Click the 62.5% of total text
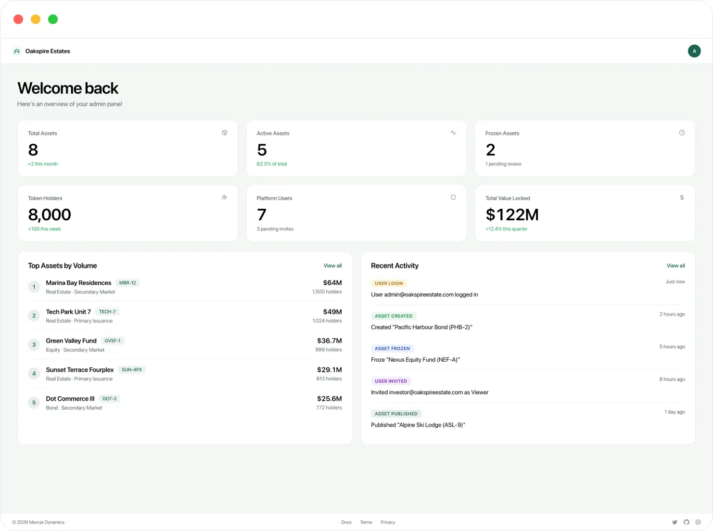 point(272,164)
